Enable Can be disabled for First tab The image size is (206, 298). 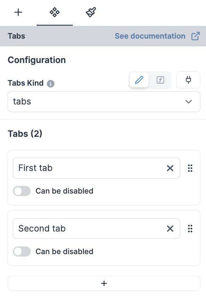[x=22, y=191]
